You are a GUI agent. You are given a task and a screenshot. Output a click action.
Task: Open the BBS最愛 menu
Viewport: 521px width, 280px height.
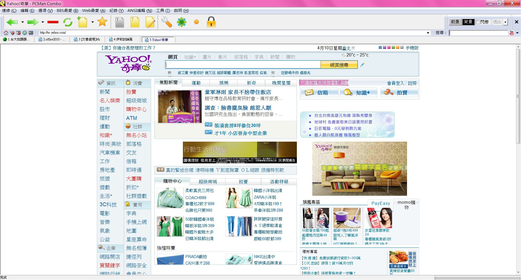coord(68,11)
